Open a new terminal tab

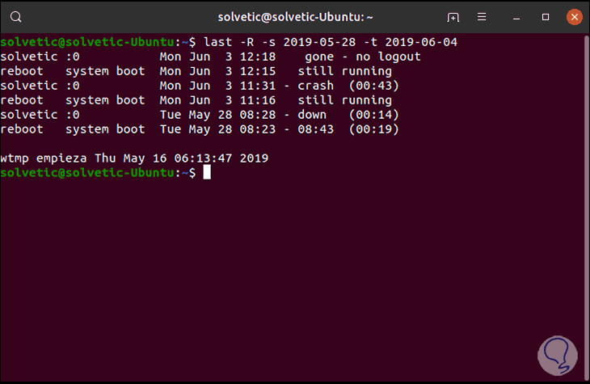pyautogui.click(x=453, y=17)
